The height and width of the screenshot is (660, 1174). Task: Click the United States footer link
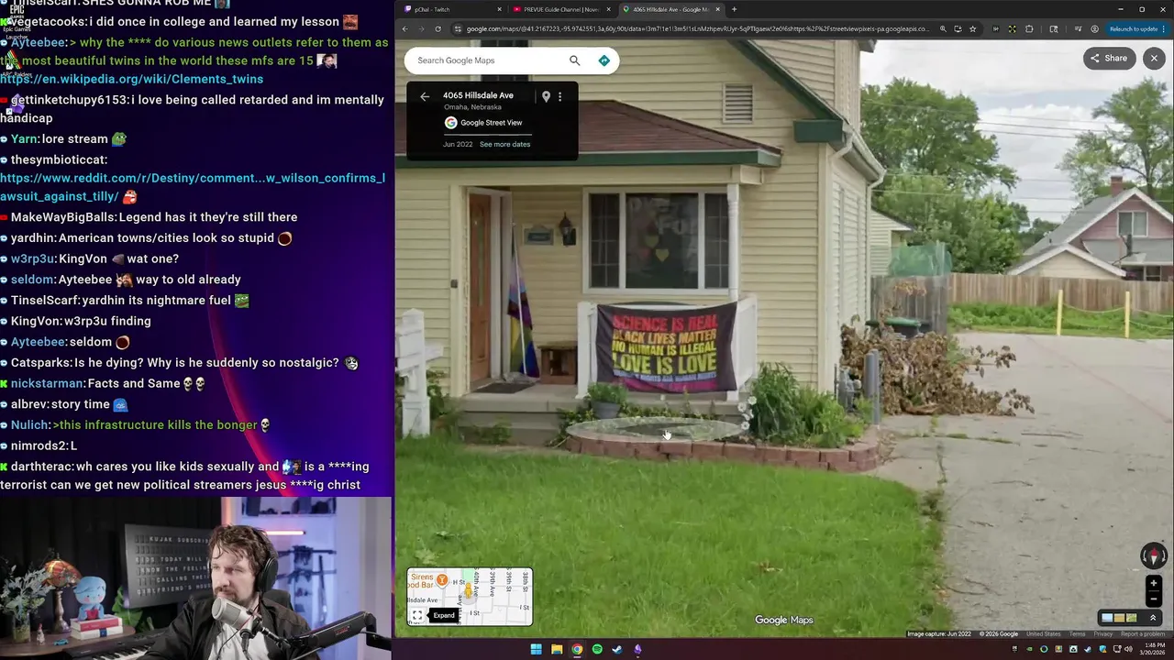point(1044,634)
